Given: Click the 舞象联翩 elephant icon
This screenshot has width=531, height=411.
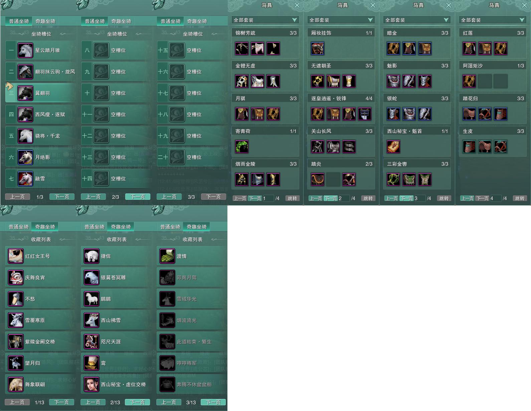Looking at the screenshot, I should [16, 384].
